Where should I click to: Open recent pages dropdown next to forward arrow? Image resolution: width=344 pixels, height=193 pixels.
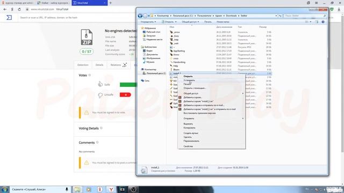tap(149, 16)
